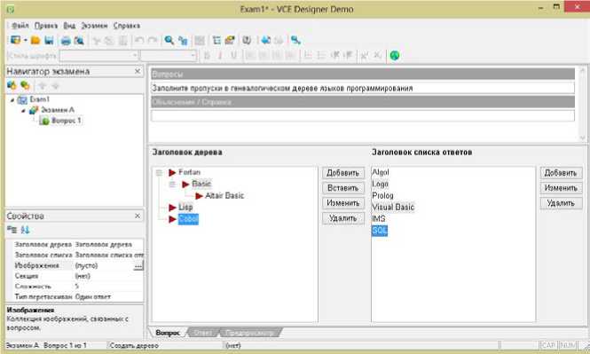The height and width of the screenshot is (354, 590).
Task: Click move up arrow in navigator toolbar
Action: (x=43, y=86)
